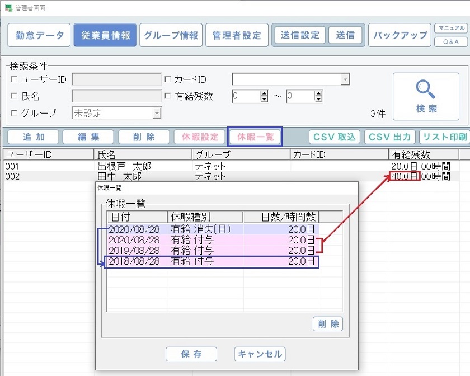This screenshot has height=376, width=470.
Task: Click CSV 取込 button
Action: coord(335,137)
